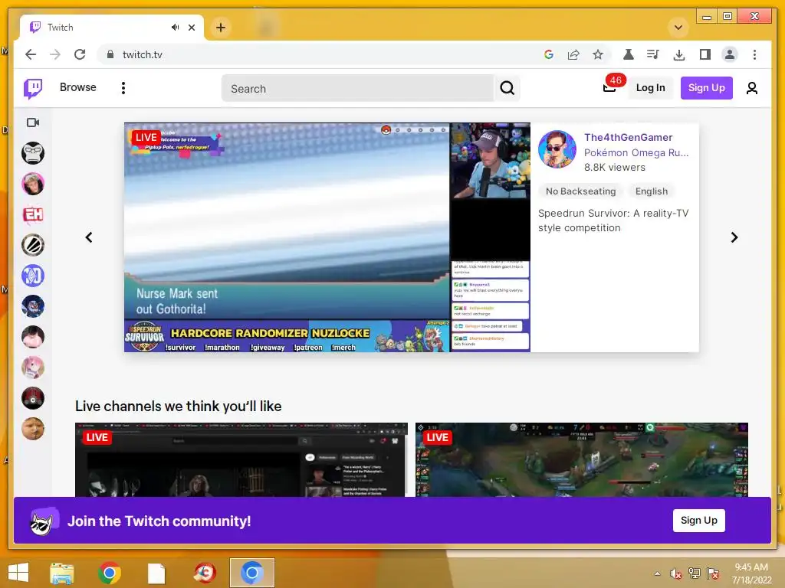Open the baby face avatar channel
This screenshot has height=588, width=785.
(x=33, y=429)
